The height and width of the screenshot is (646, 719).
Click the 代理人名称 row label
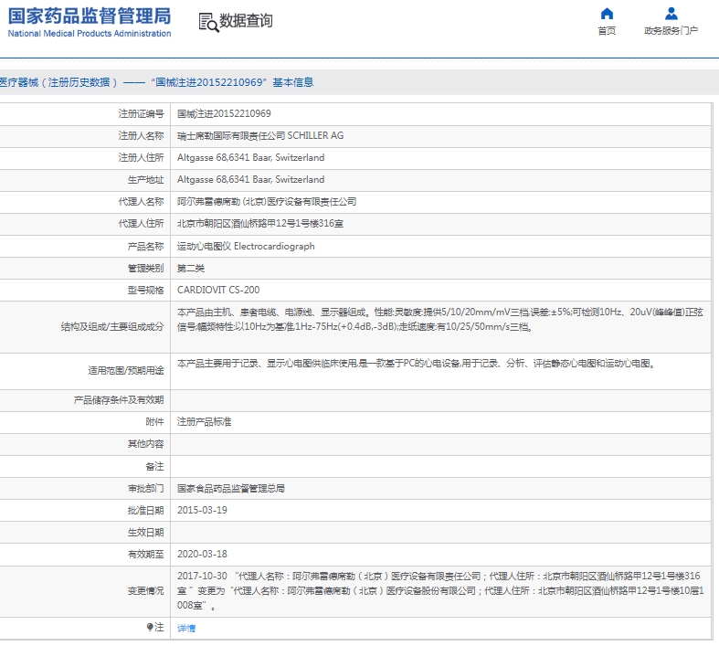(x=141, y=202)
